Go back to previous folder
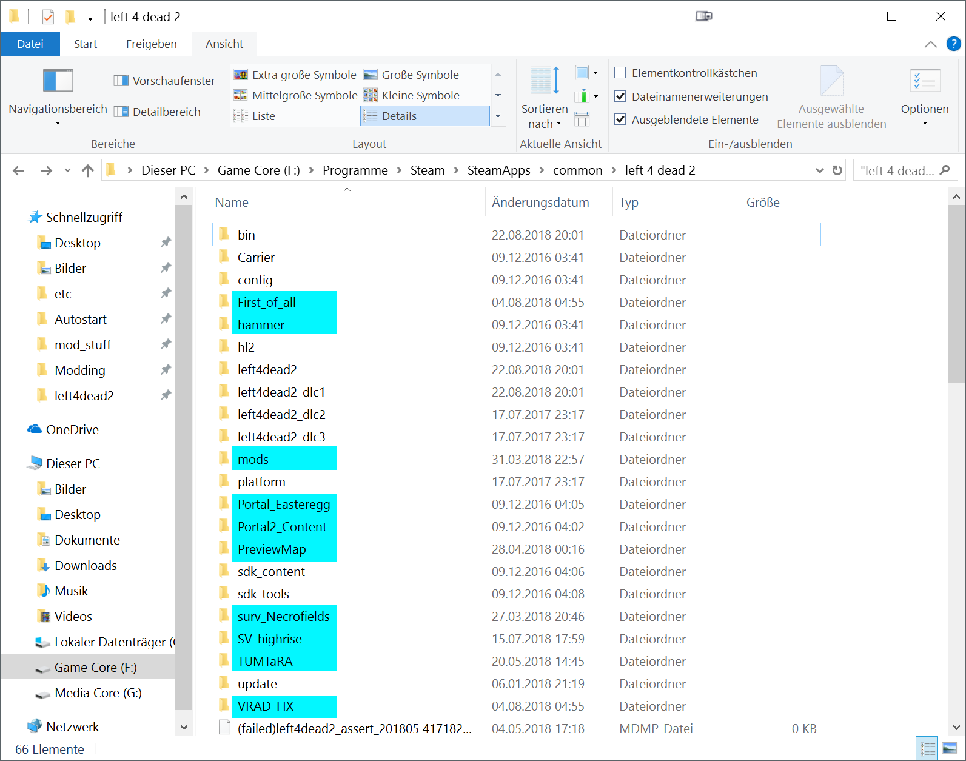The image size is (966, 761). pos(19,170)
